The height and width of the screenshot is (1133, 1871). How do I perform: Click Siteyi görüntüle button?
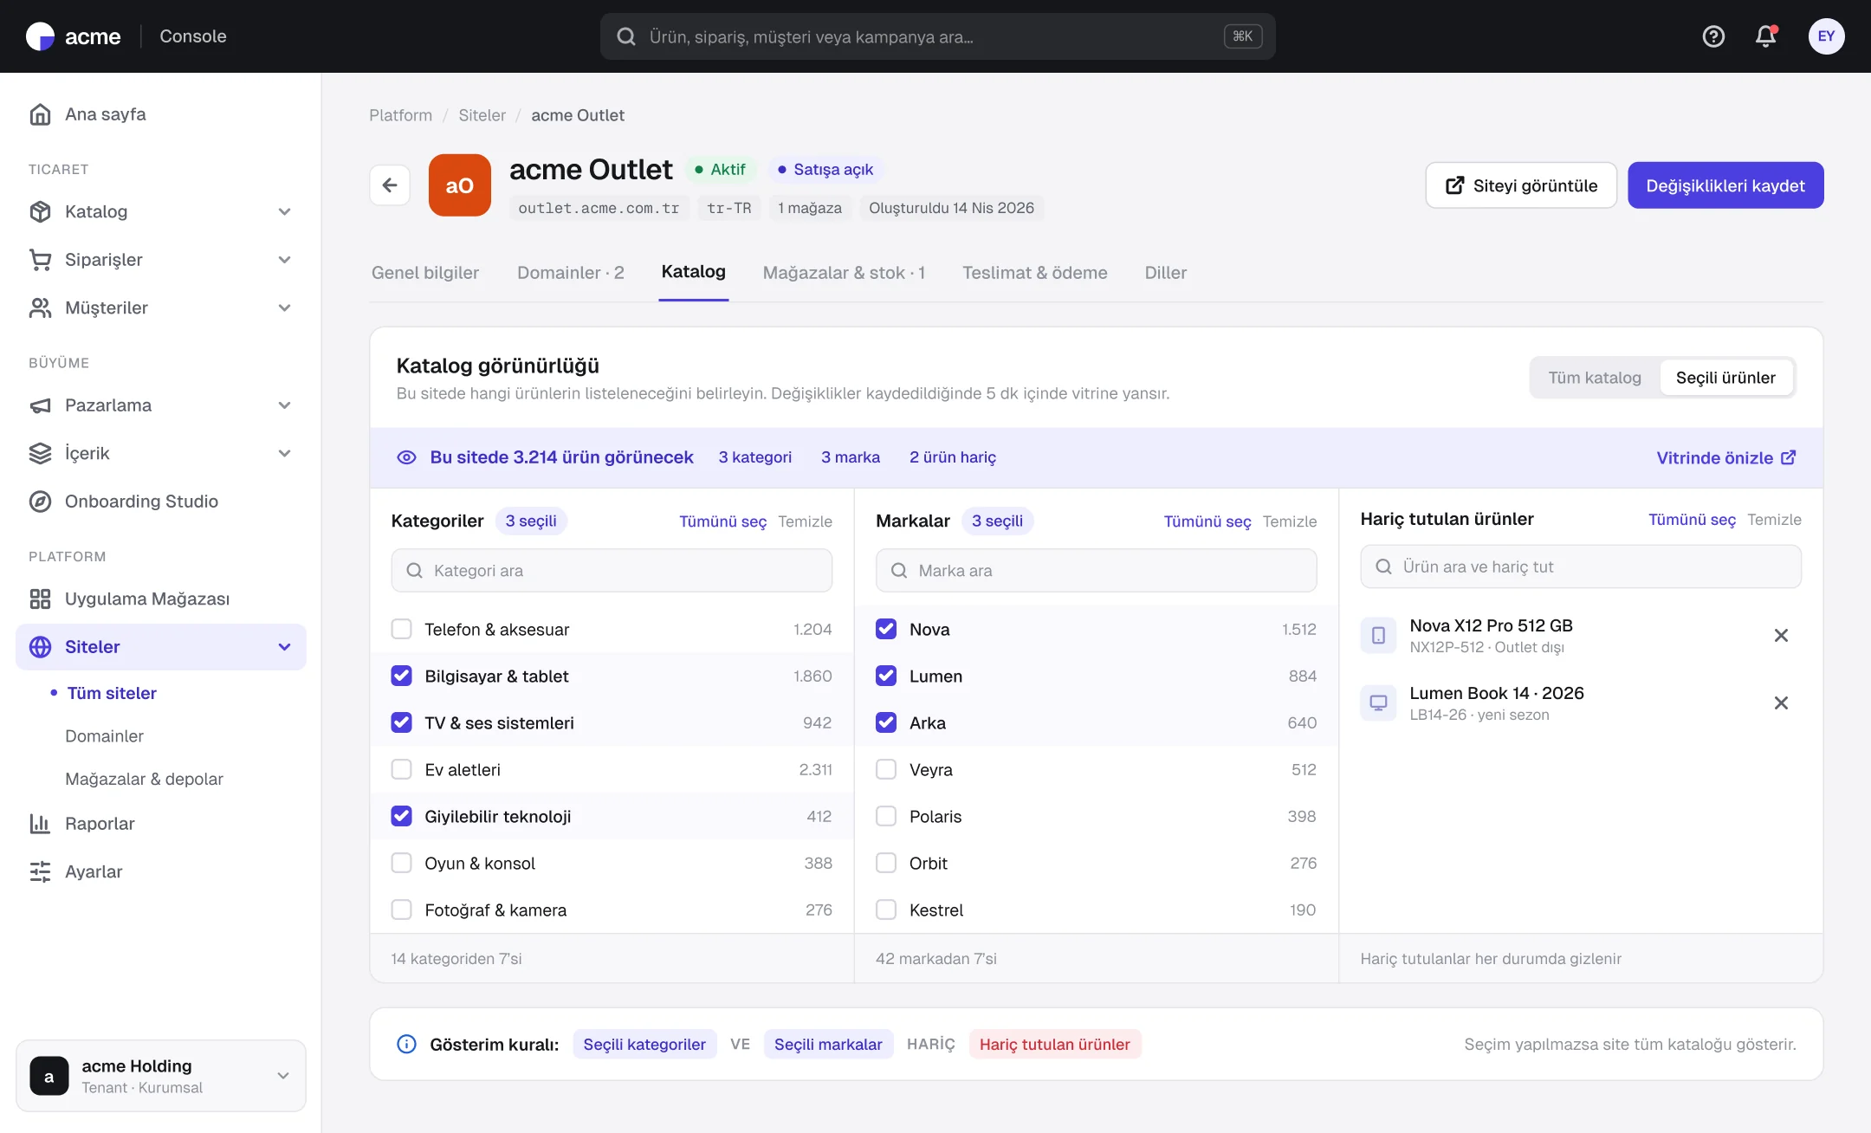(x=1521, y=185)
